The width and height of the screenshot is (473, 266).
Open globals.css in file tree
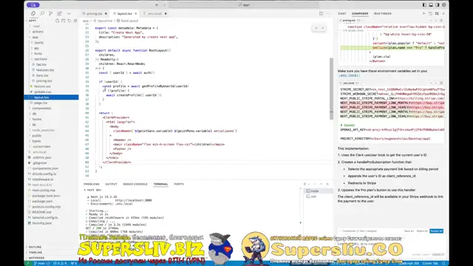(x=43, y=92)
